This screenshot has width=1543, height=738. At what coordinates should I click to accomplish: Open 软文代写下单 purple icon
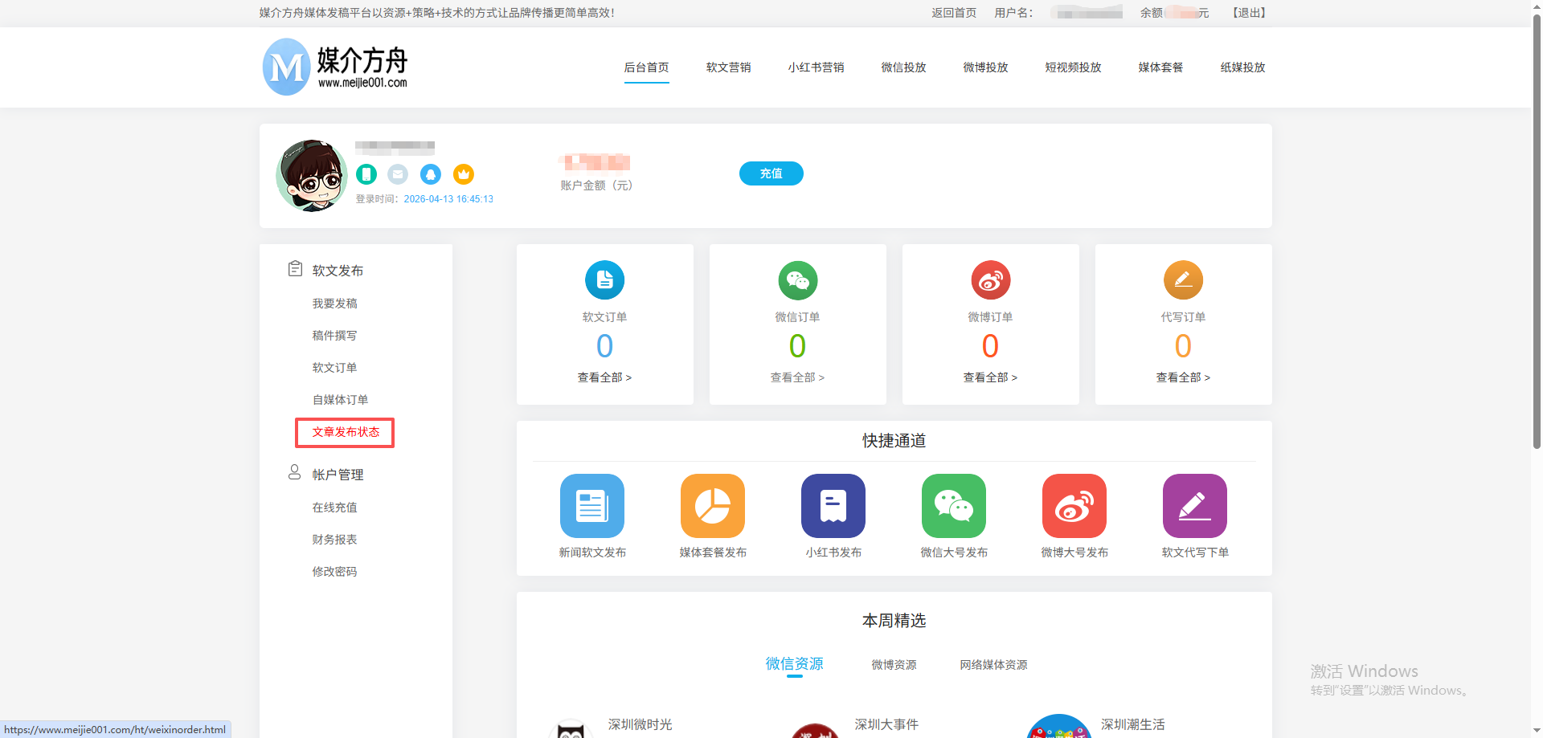1195,506
